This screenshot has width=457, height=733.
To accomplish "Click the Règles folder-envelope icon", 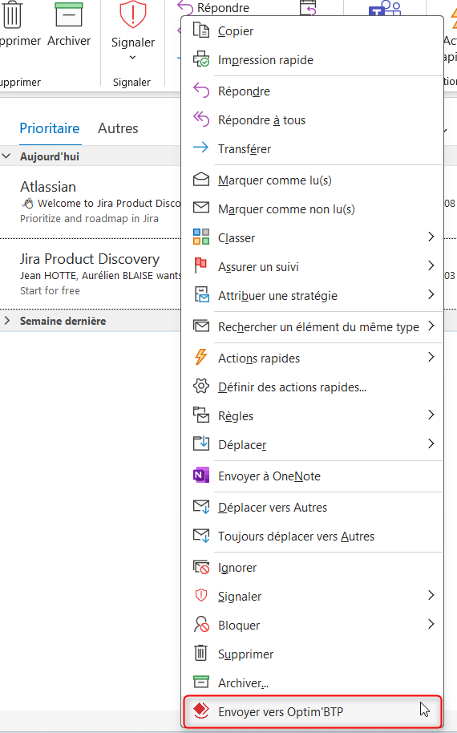I will [x=201, y=415].
